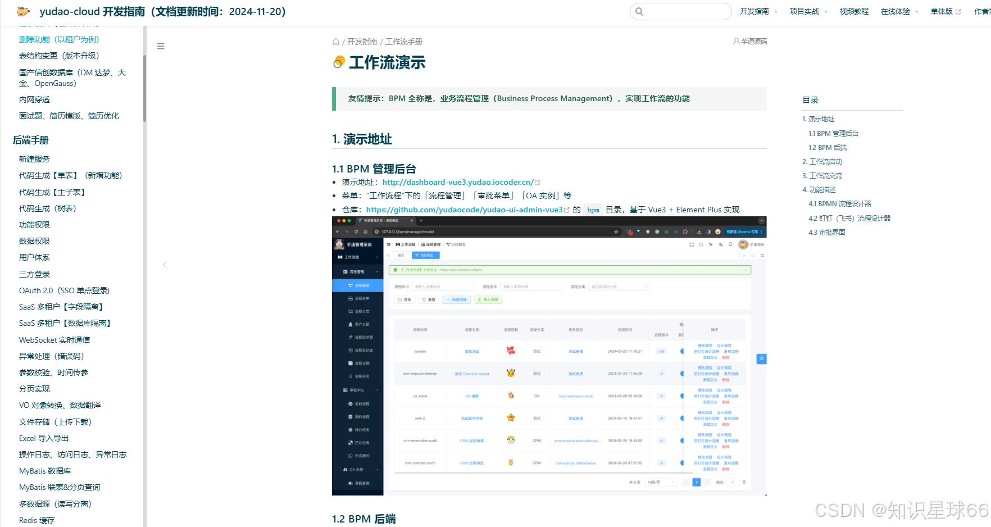The height and width of the screenshot is (527, 991).
Task: Toggle the sidebar hamburger icon
Action: point(161,46)
